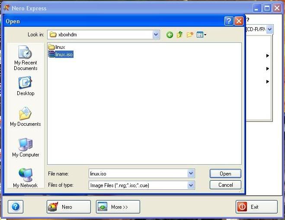Jump to the Desktop location
This screenshot has height=220, width=285.
(26, 86)
